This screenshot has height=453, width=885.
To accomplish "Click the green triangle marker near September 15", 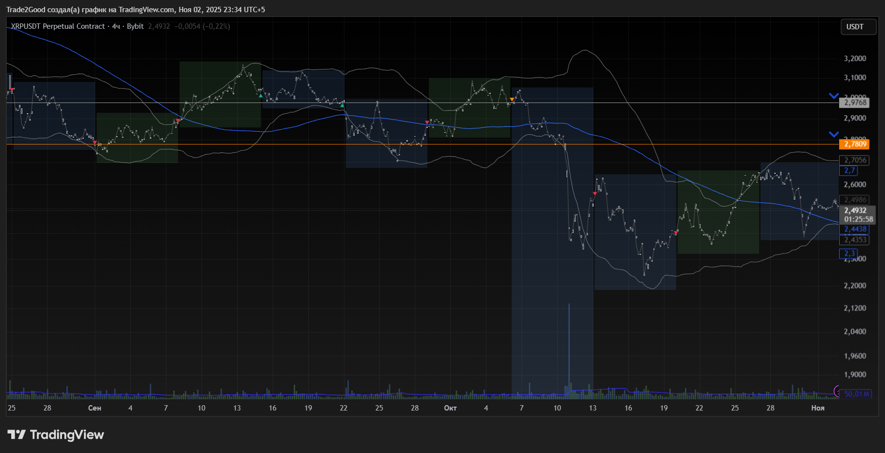I will (x=261, y=95).
